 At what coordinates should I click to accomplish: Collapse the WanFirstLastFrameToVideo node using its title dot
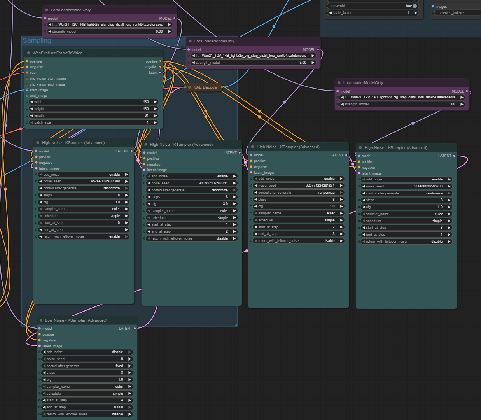coord(29,53)
